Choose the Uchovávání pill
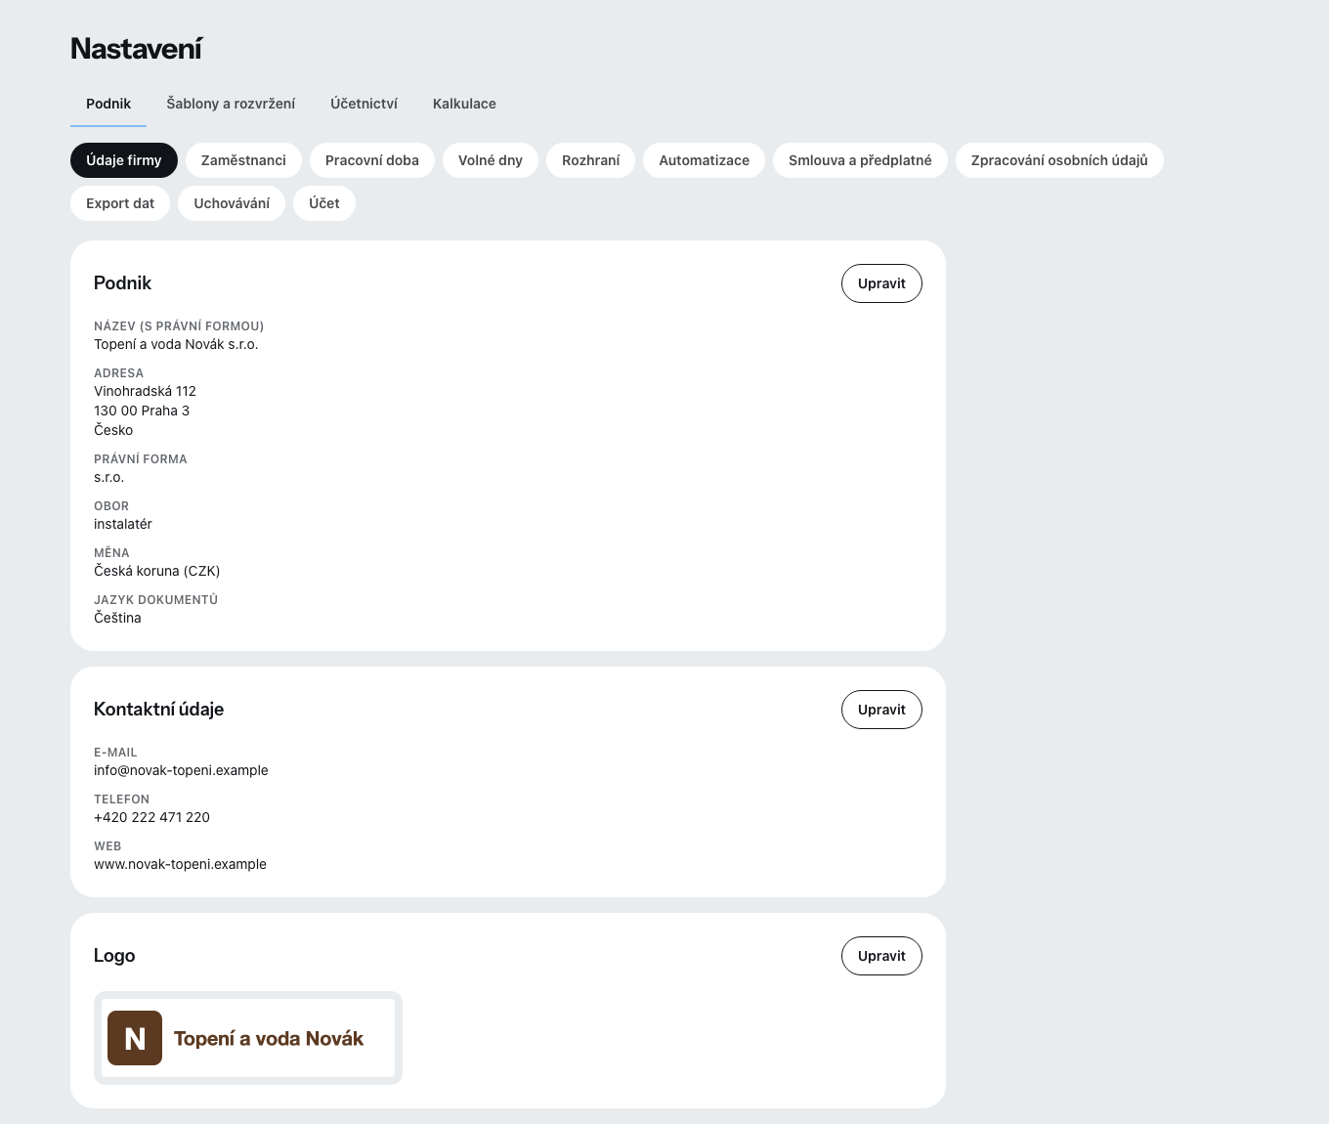 pyautogui.click(x=232, y=203)
